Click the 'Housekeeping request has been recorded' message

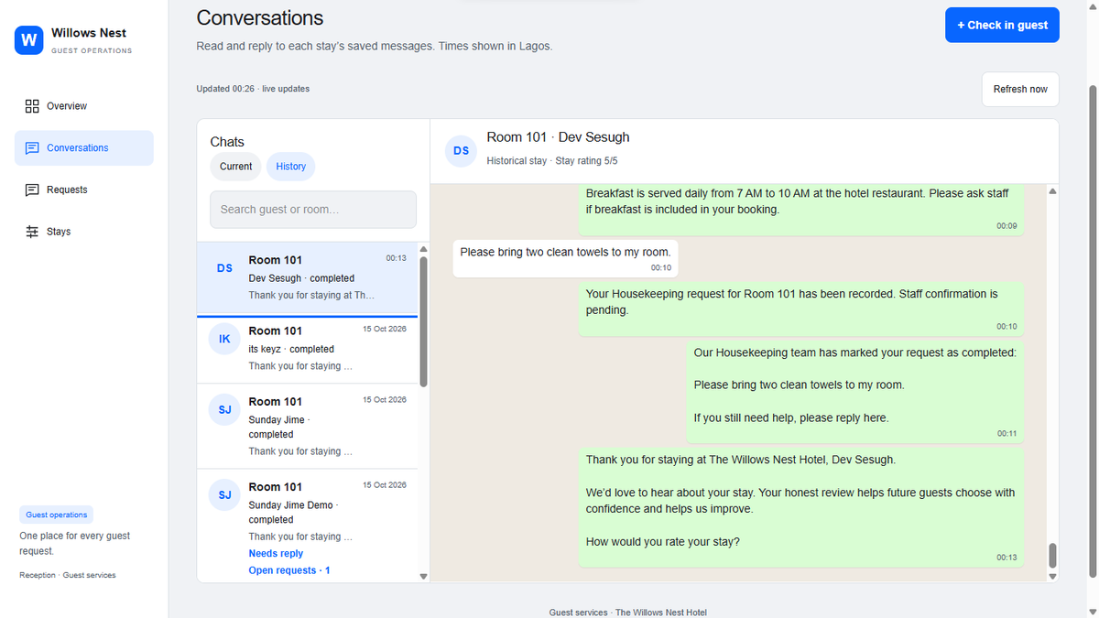(x=801, y=308)
